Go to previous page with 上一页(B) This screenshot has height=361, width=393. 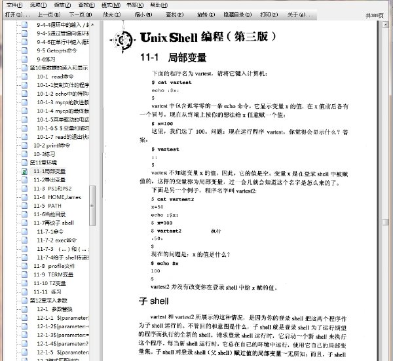pyautogui.click(x=49, y=15)
